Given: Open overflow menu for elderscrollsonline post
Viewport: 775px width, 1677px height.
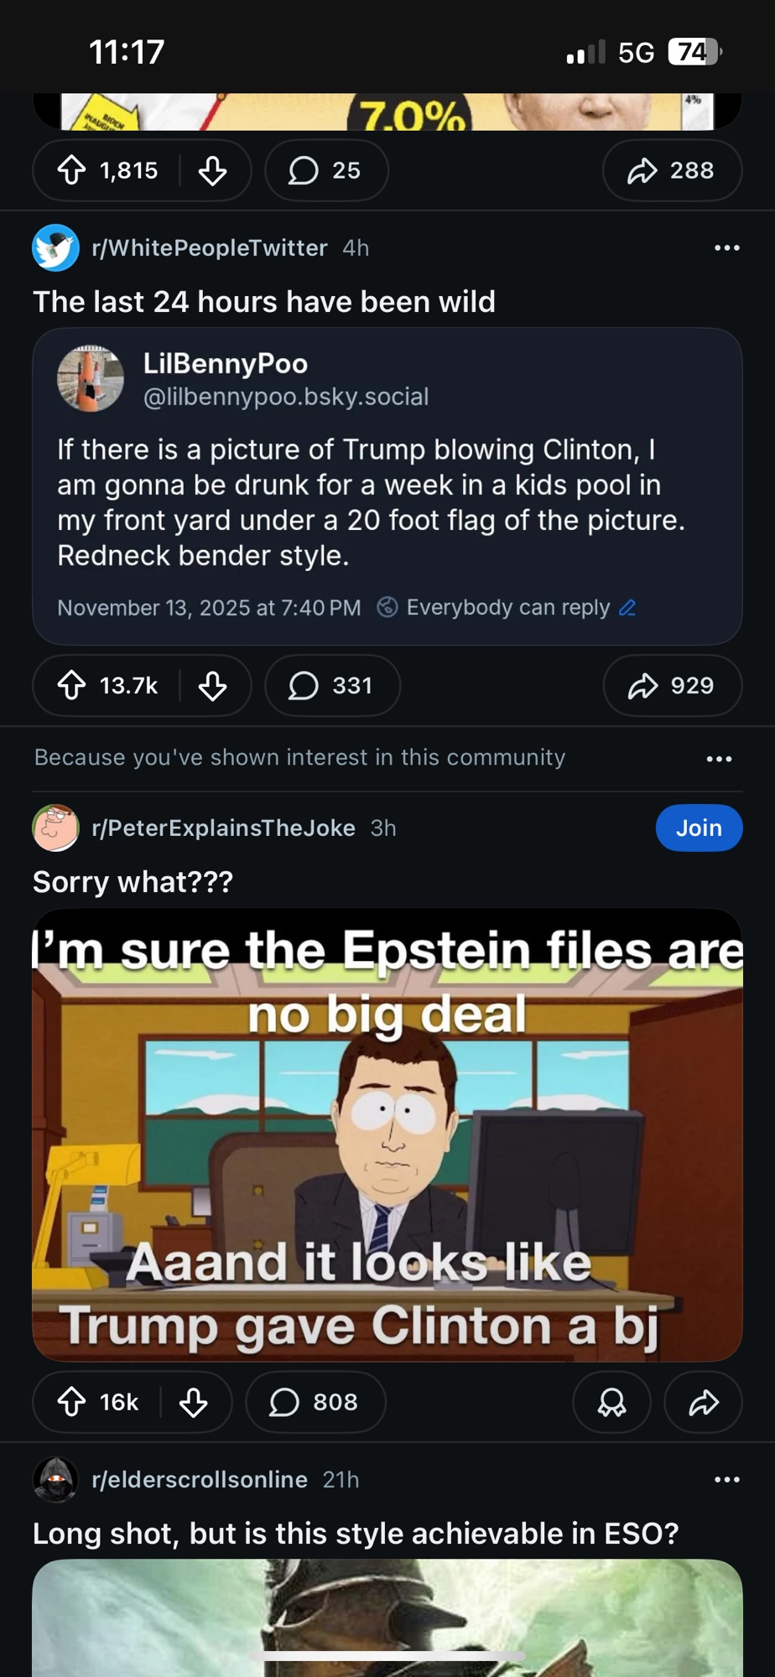Looking at the screenshot, I should tap(726, 1480).
